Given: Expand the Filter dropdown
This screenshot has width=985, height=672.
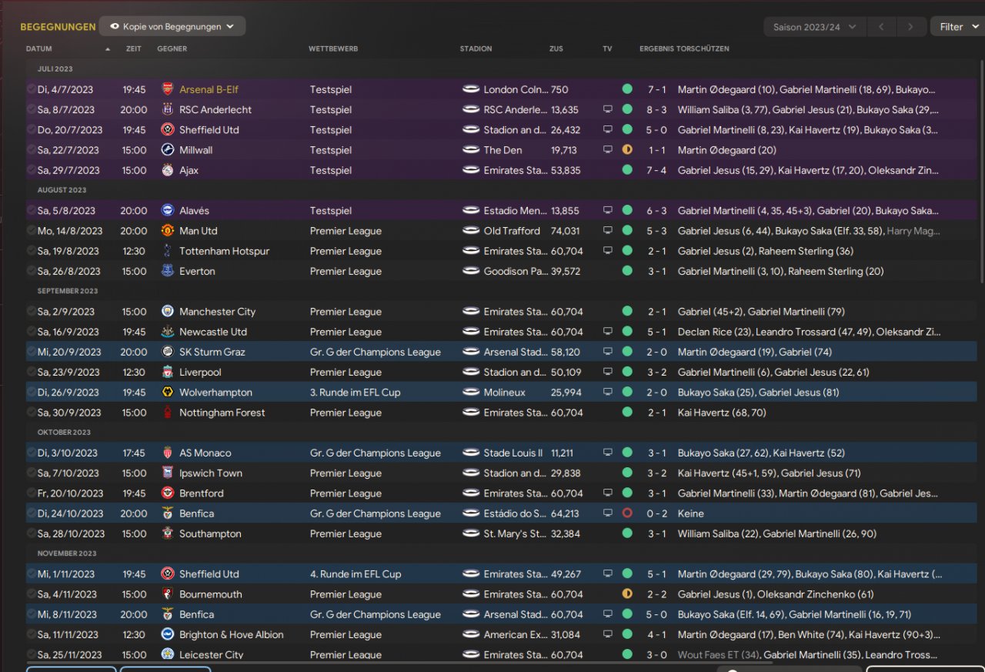Looking at the screenshot, I should [958, 27].
